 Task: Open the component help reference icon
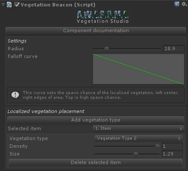[176, 4]
